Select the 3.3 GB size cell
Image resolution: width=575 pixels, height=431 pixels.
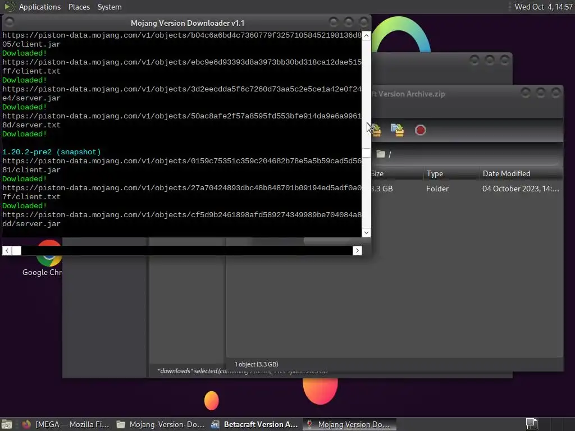382,189
